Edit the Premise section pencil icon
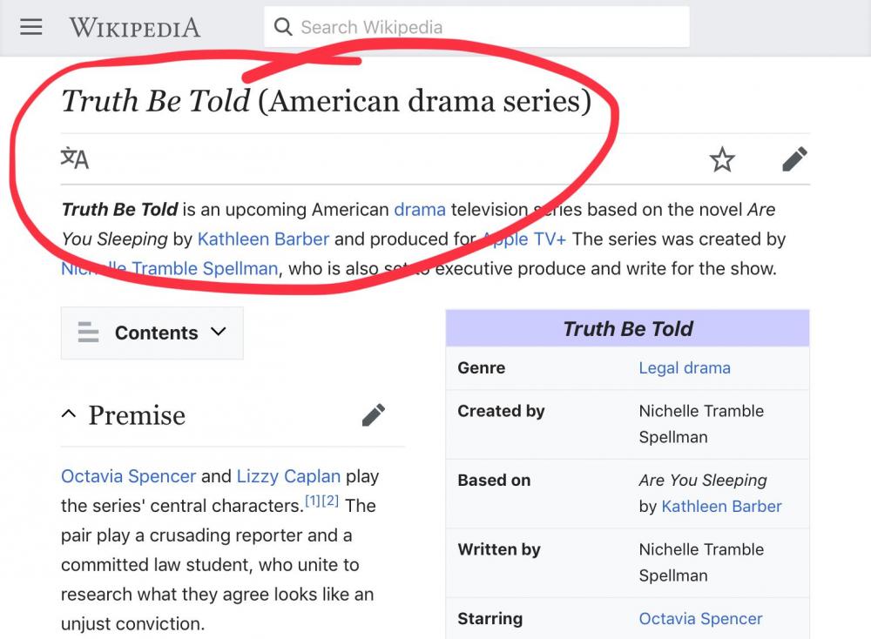871x639 pixels. [x=374, y=415]
